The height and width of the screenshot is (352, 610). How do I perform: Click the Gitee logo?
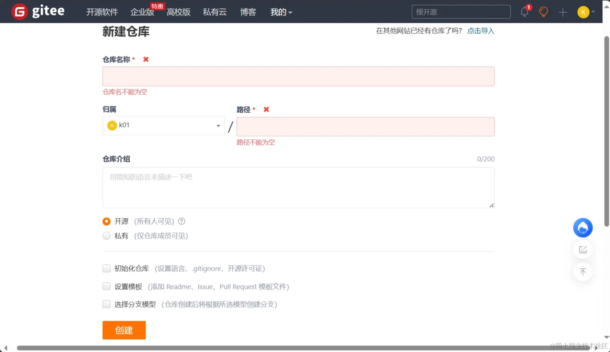(x=38, y=11)
